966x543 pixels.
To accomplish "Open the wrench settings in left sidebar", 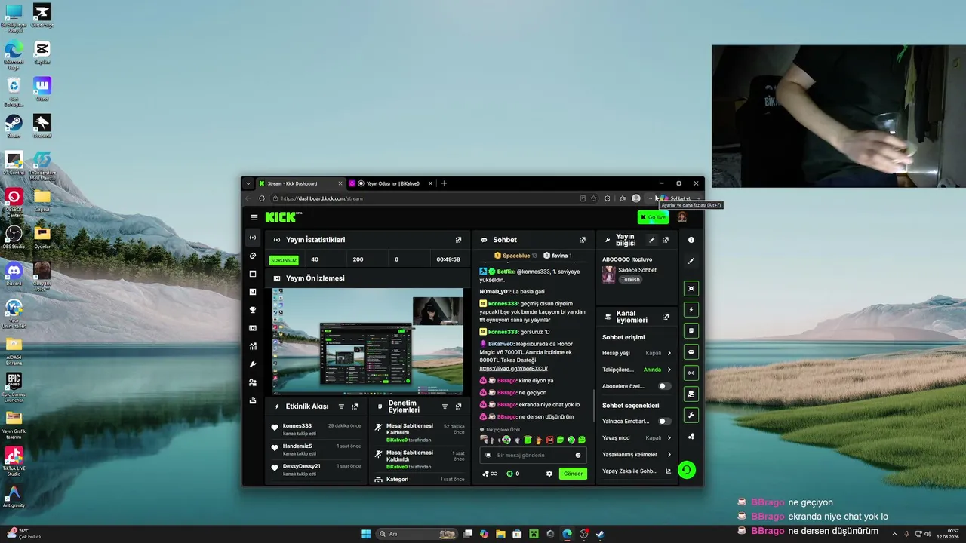I will point(253,364).
